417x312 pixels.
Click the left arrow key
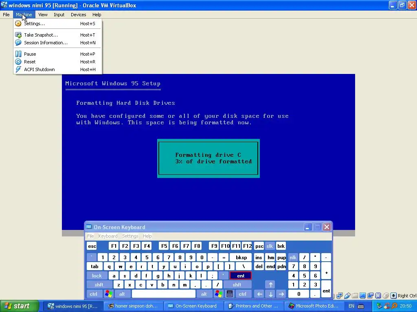click(x=259, y=294)
